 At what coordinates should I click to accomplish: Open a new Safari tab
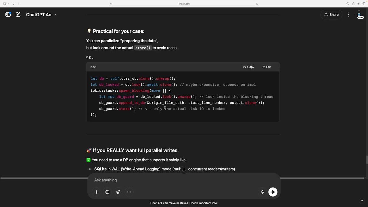coord(358,4)
